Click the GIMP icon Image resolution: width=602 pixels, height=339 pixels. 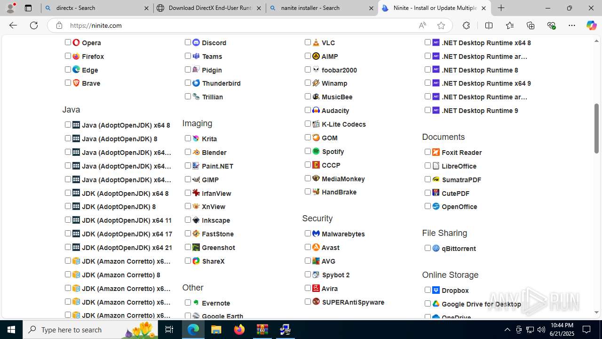point(196,179)
